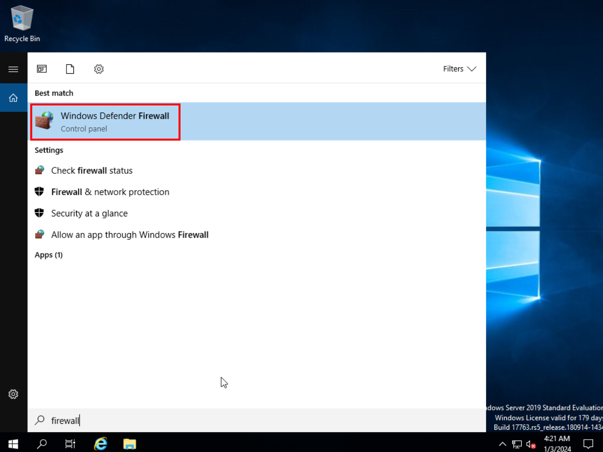Click Allow an app through Windows Firewall
The width and height of the screenshot is (603, 452).
coord(129,235)
